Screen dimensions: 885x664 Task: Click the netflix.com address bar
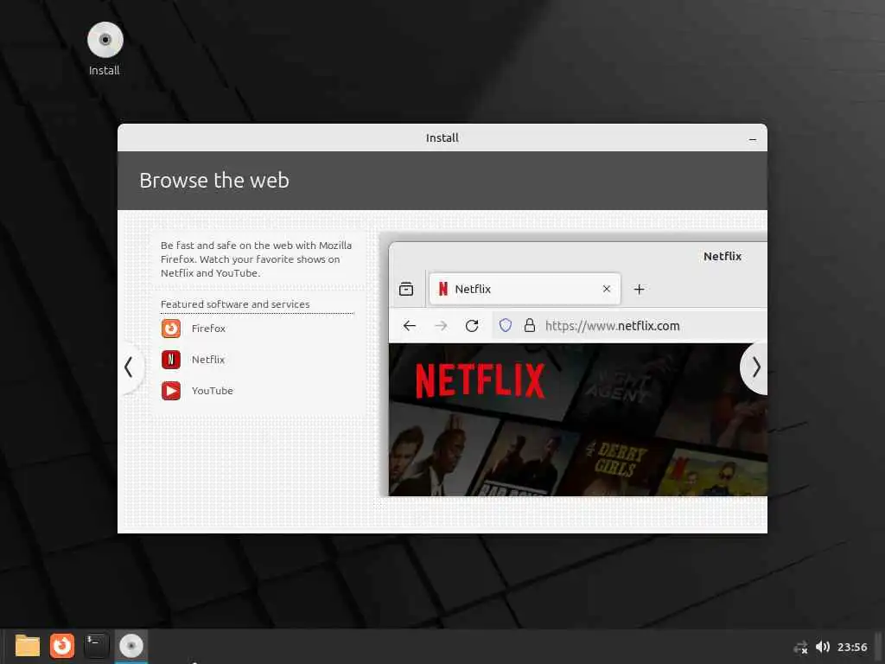629,326
